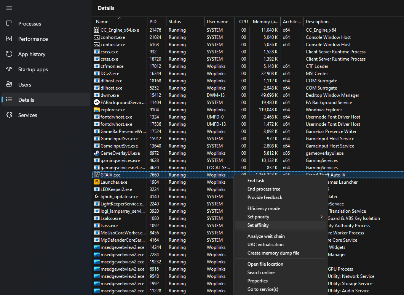Choose Open file location
The width and height of the screenshot is (404, 295).
[x=281, y=264]
